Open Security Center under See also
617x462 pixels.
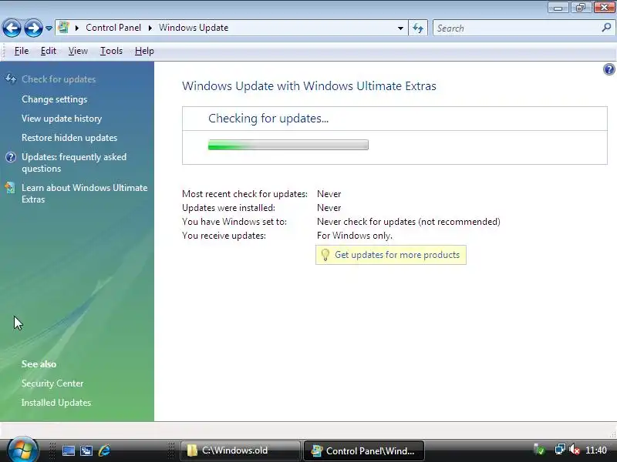pyautogui.click(x=52, y=383)
